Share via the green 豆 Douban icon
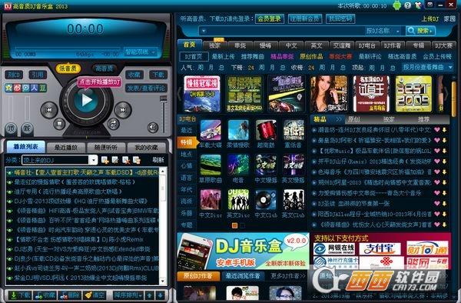The width and height of the screenshot is (461, 303). (42, 88)
